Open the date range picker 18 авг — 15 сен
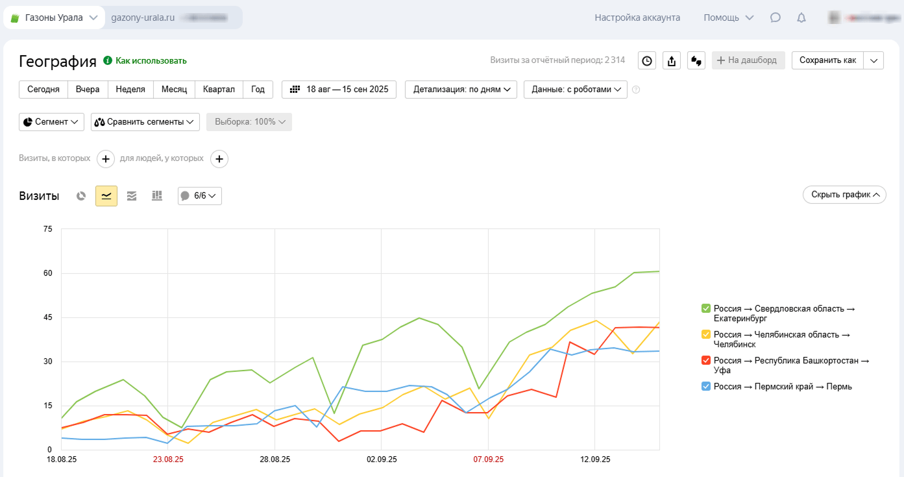904x477 pixels. [x=339, y=90]
